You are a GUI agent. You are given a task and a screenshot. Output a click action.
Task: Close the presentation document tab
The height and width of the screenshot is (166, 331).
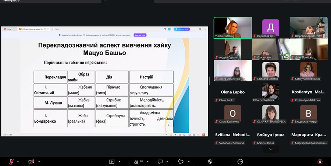(x=48, y=29)
